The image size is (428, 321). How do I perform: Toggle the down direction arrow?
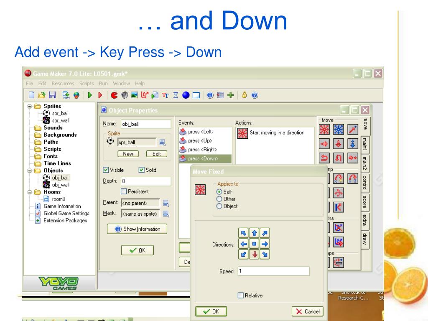254,254
